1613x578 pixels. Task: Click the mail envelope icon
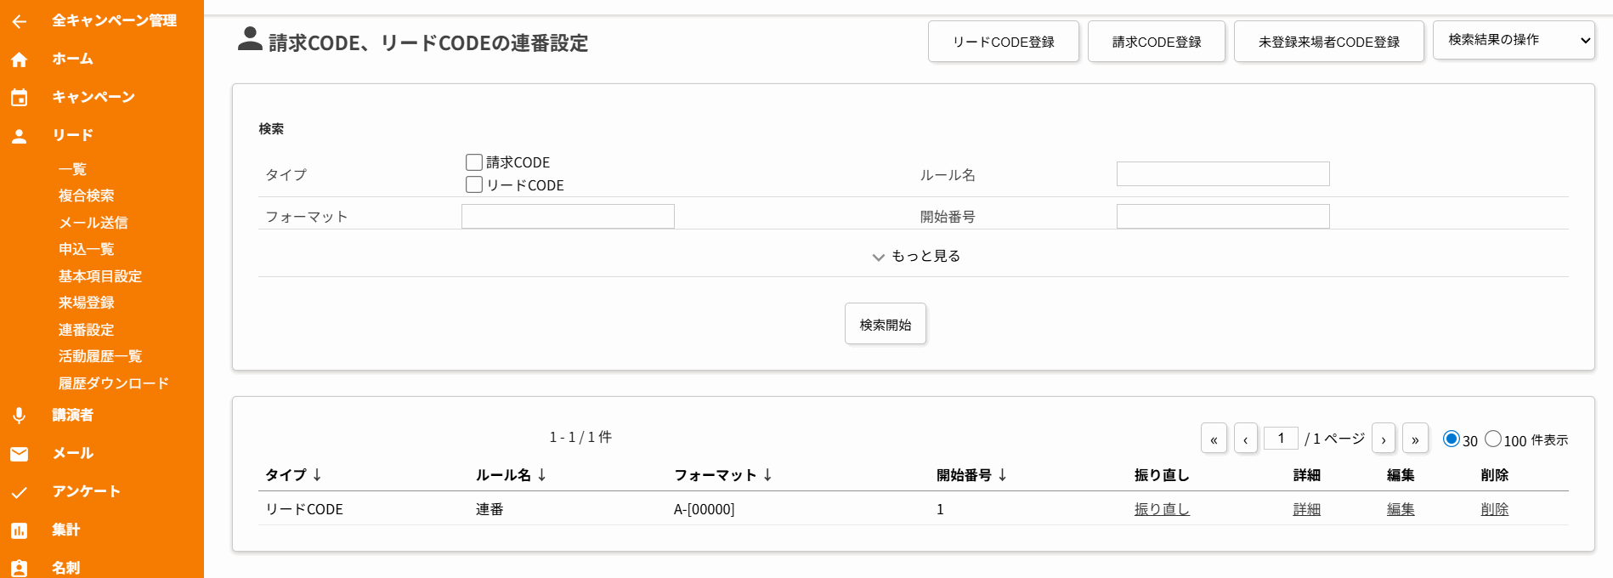(19, 454)
